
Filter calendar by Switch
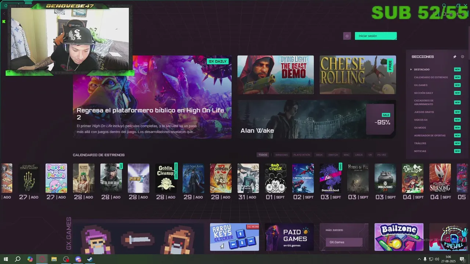point(333,155)
